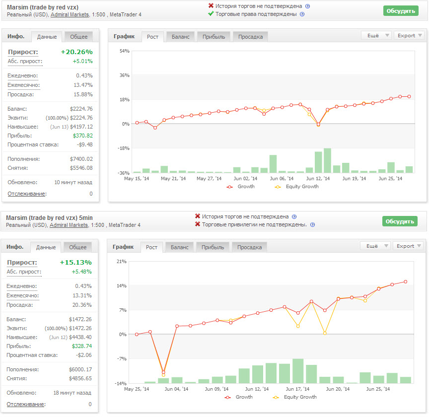Open the 'Ещё' dropdown in top chart
Image resolution: width=429 pixels, height=418 pixels.
(x=376, y=36)
